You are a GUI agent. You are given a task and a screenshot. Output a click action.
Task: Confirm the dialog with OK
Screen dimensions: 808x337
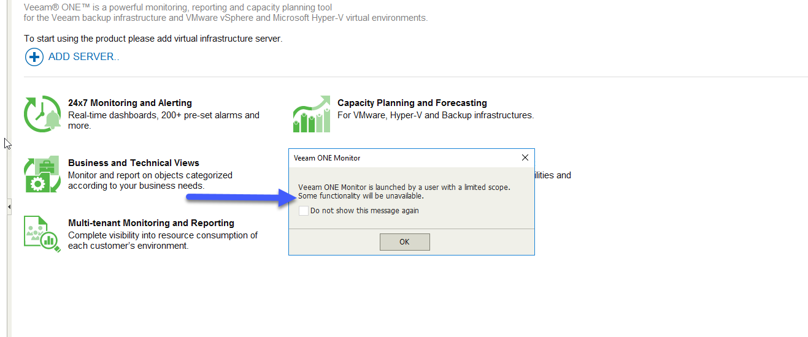pos(404,242)
